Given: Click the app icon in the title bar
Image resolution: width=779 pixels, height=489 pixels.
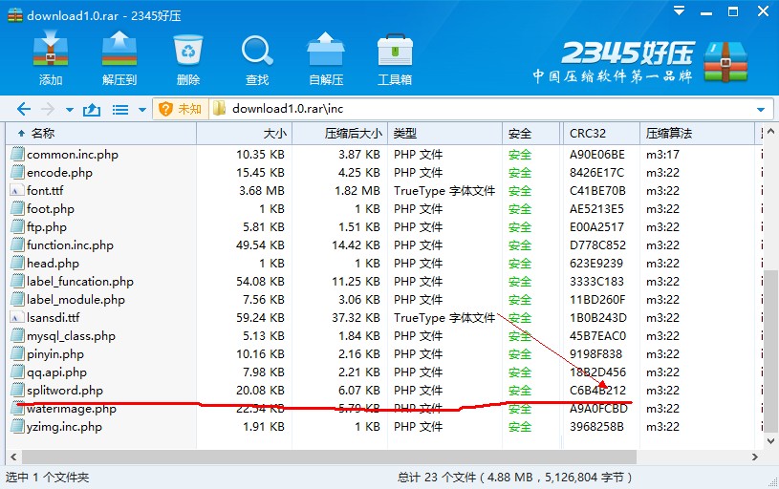Looking at the screenshot, I should pyautogui.click(x=15, y=15).
